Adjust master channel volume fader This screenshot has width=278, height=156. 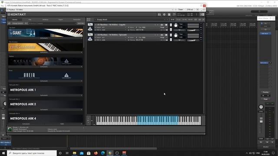coord(261,120)
